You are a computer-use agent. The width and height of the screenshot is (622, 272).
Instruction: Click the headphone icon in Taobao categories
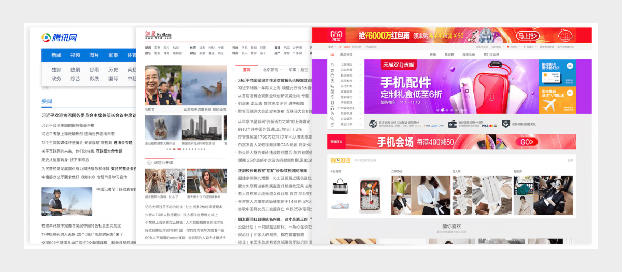coord(332,108)
